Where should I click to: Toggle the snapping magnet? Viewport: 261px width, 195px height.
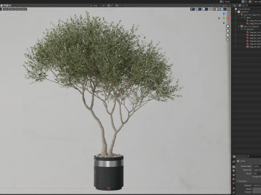109,5
